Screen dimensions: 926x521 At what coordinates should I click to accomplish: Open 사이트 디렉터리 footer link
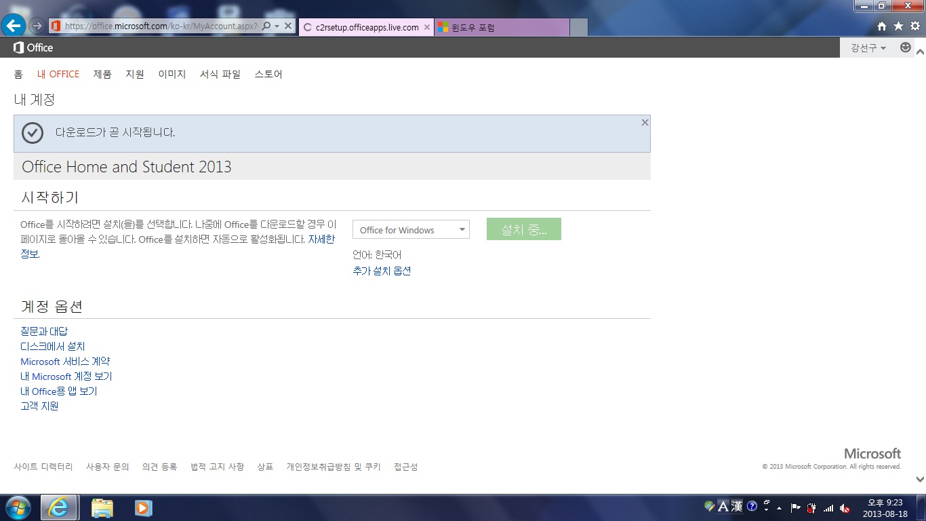(x=43, y=467)
